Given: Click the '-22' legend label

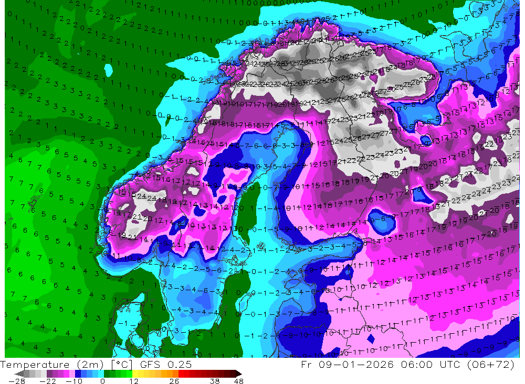Looking at the screenshot, I should pyautogui.click(x=48, y=381).
